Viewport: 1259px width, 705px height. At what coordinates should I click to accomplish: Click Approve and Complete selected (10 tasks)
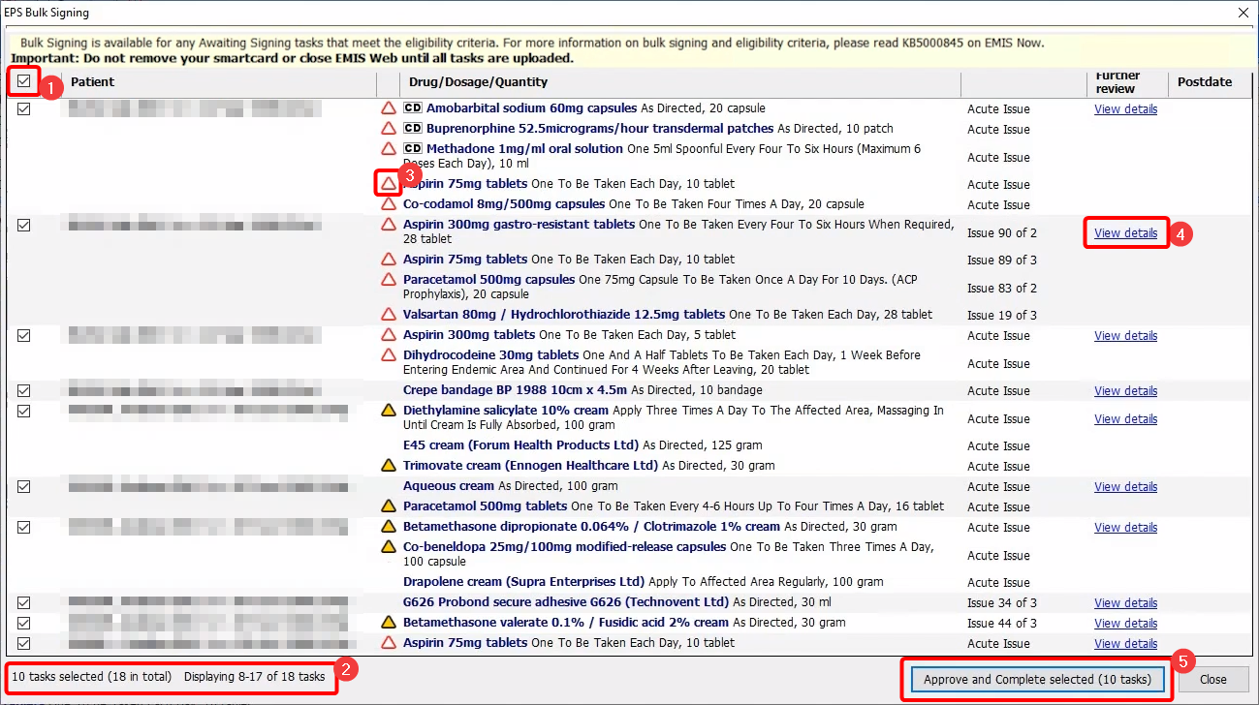tap(1037, 680)
